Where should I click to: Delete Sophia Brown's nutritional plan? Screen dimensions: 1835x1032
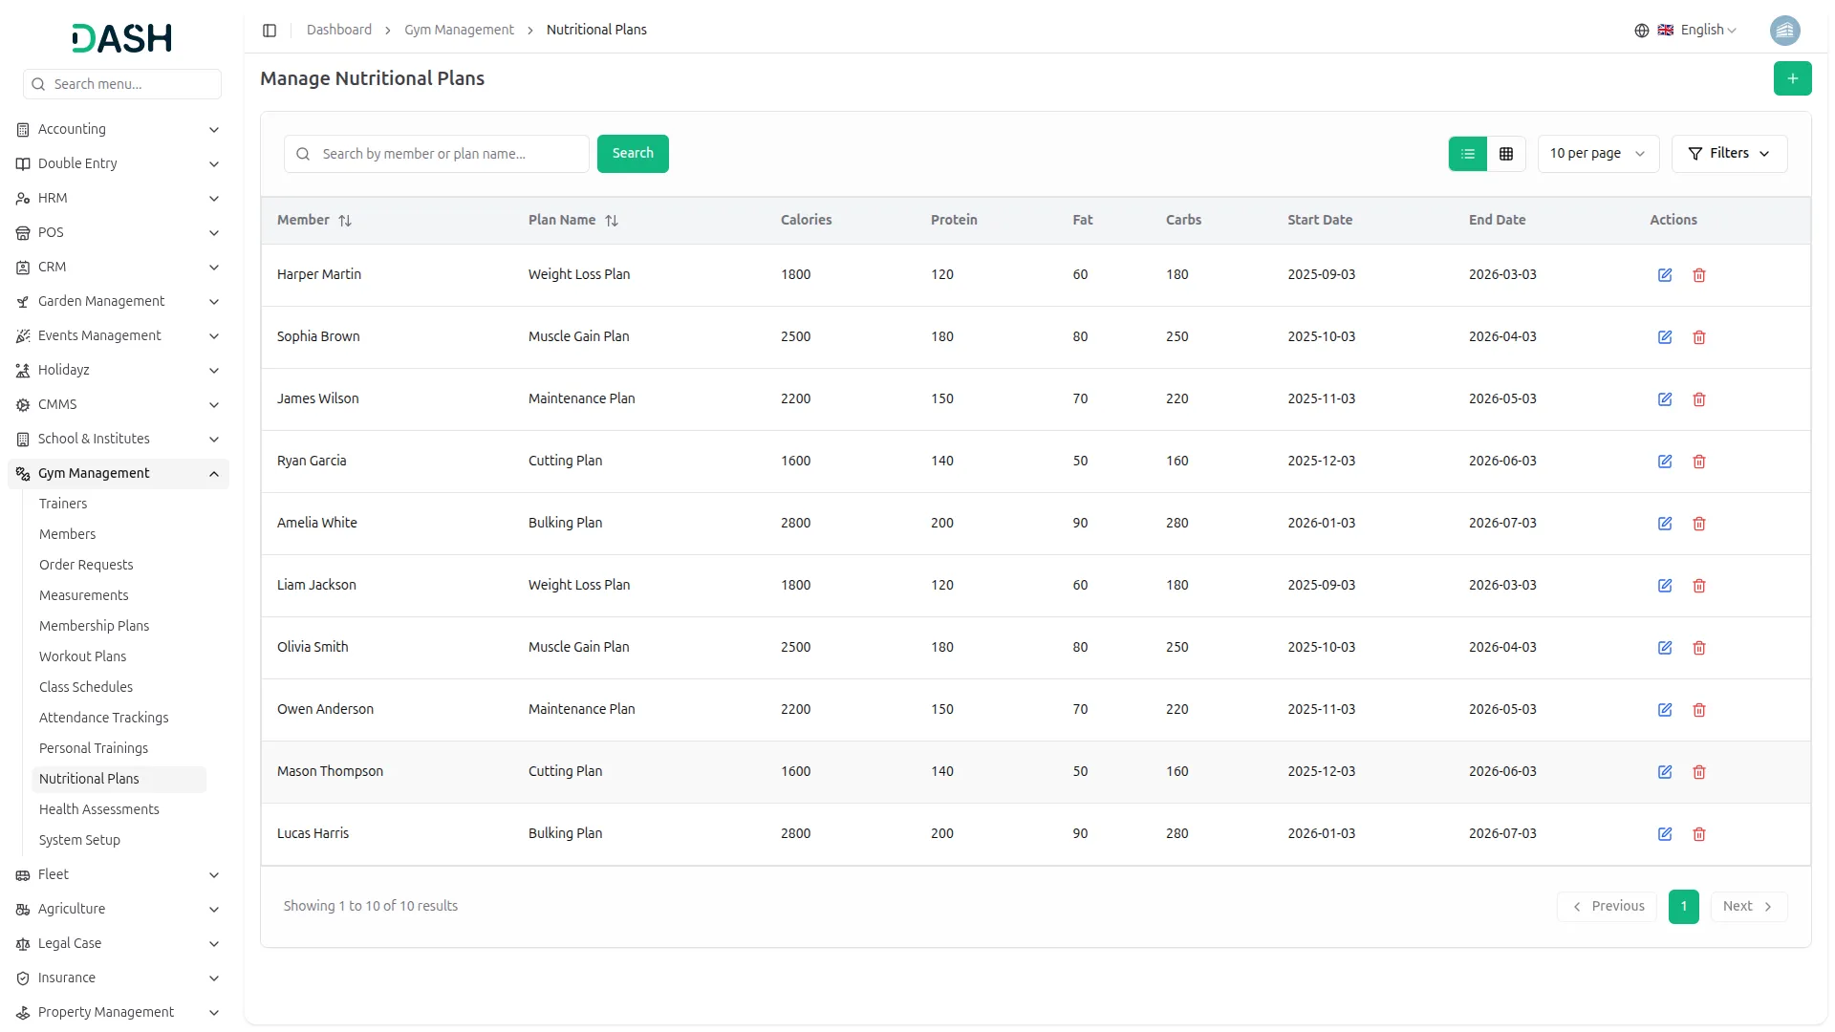1698,337
